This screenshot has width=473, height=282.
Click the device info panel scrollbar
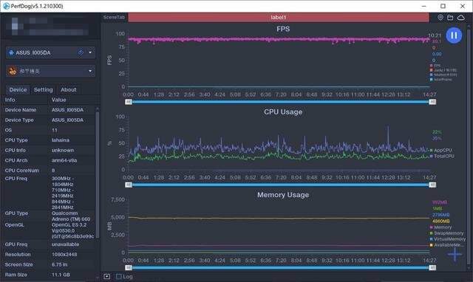click(97, 175)
